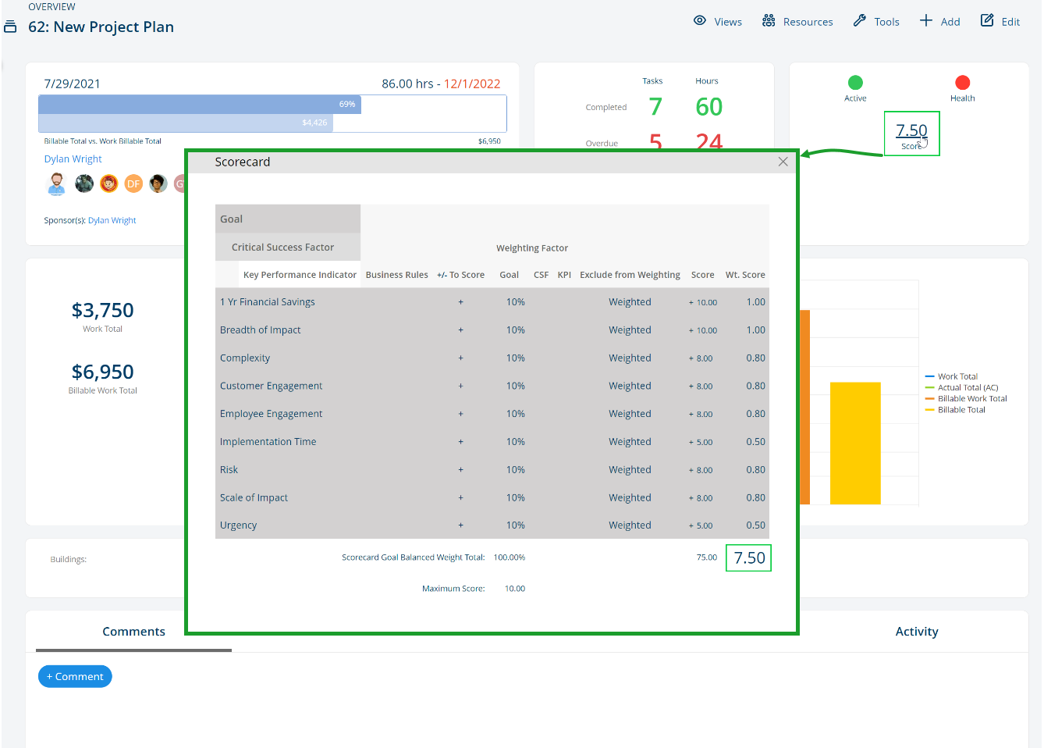Click the Edit pencil icon
The height and width of the screenshot is (748, 1044).
(985, 21)
